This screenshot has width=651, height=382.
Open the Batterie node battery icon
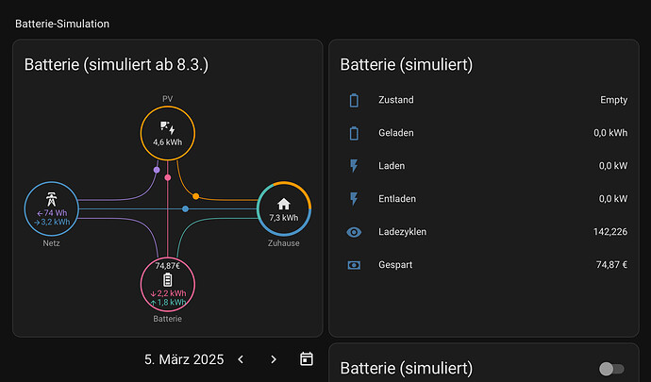[x=167, y=280]
